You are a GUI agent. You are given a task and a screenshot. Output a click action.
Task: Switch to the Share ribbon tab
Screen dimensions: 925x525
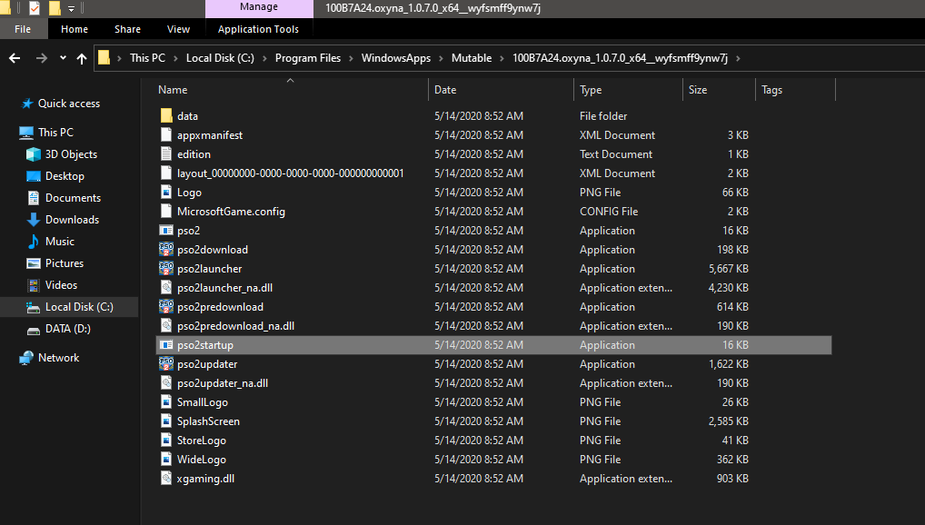(x=127, y=29)
